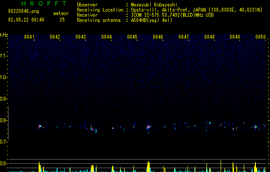Select observer name Masayuki Kobayashi
This screenshot has height=172, width=270.
point(154,5)
